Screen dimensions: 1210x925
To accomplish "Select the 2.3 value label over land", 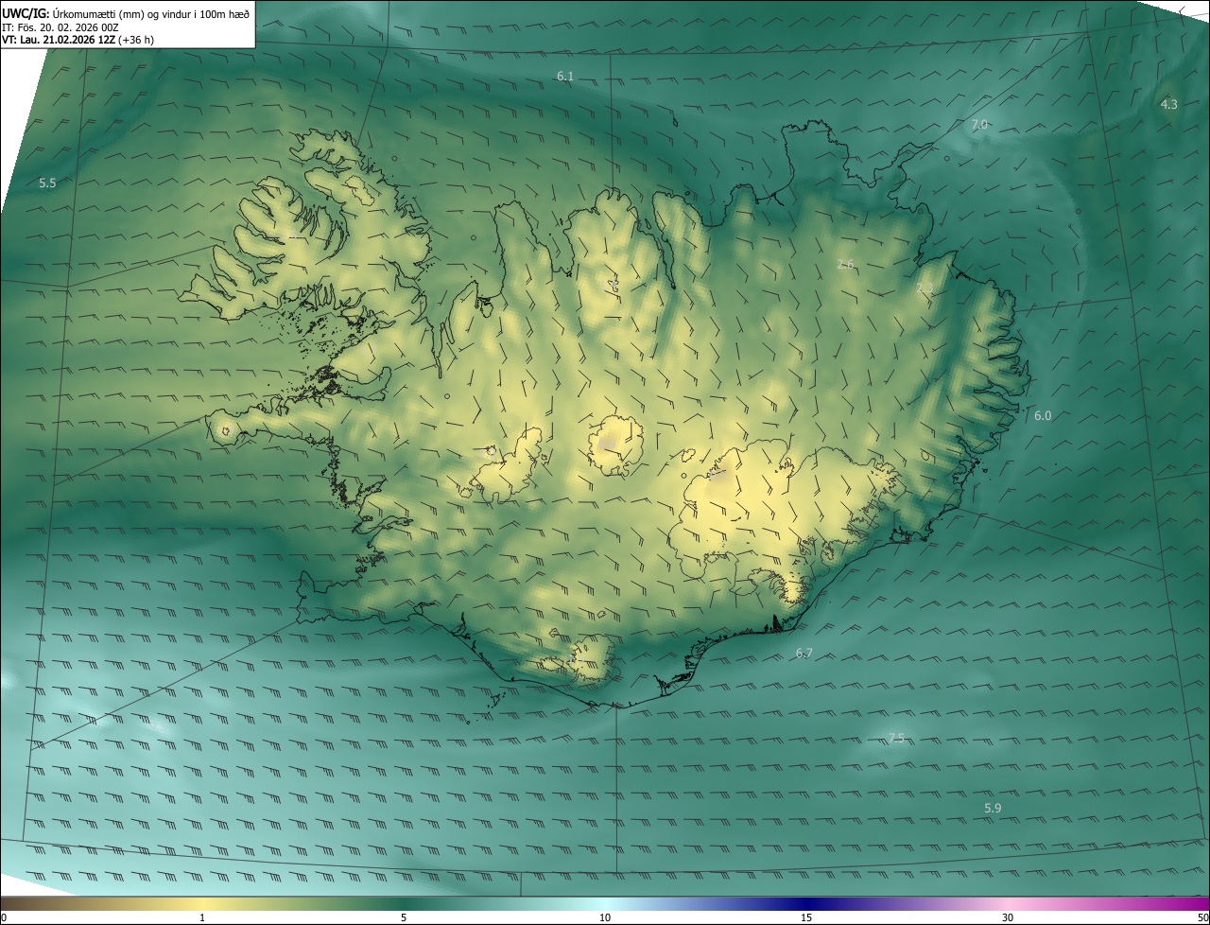I will [x=925, y=288].
